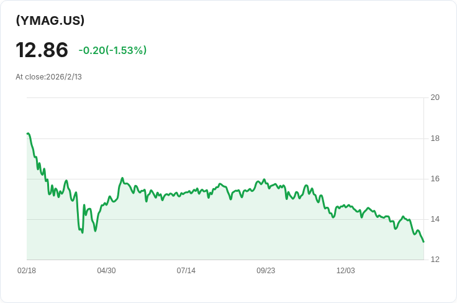Click the chart peak near the 09/23 mark
Screen dimensions: 457x303
[x=264, y=179]
